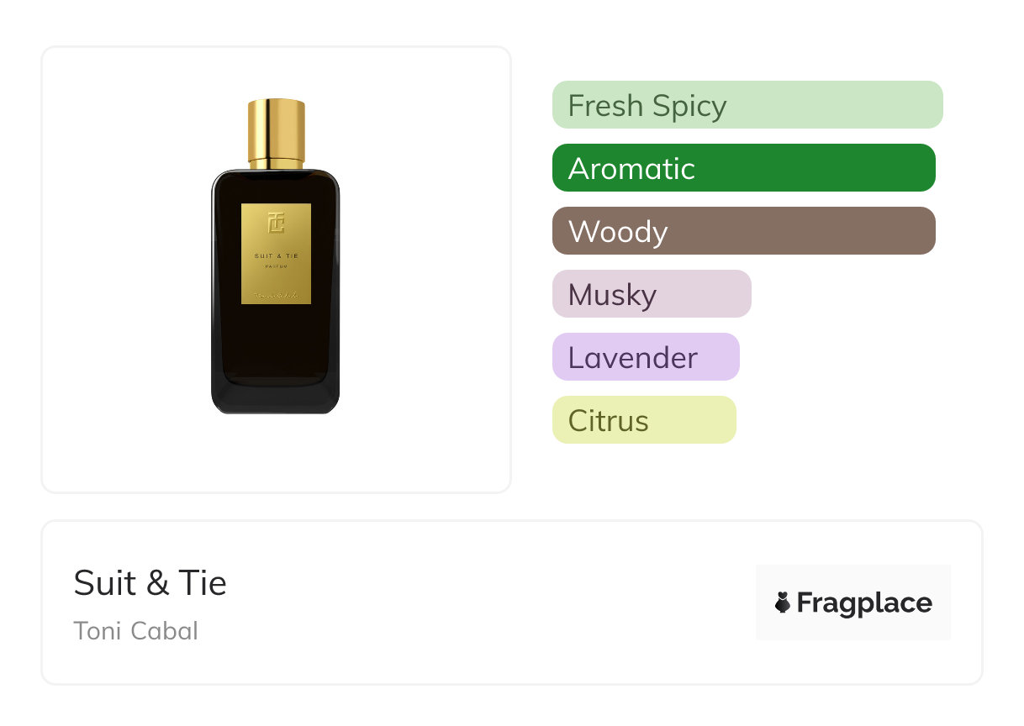Select the Lavender accord bar
The height and width of the screenshot is (726, 1024).
click(645, 357)
